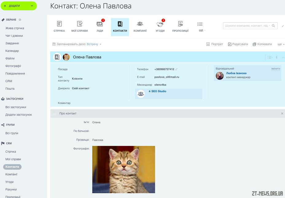Open the SEO Studio company link
This screenshot has width=285, height=198.
pos(159,91)
